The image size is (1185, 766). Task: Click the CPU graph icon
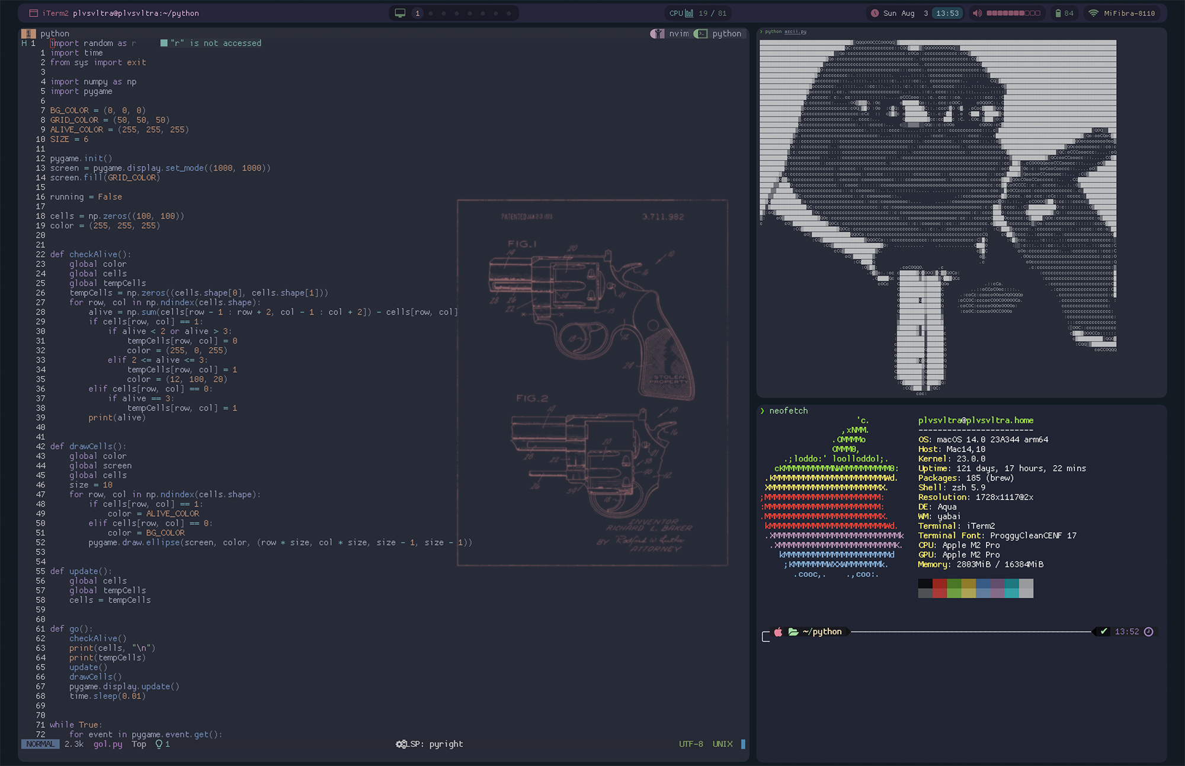pos(689,13)
